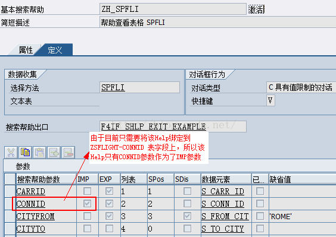Viewport: 336px width, 237px height.
Task: Click the IMP column header
Action: tap(88, 179)
